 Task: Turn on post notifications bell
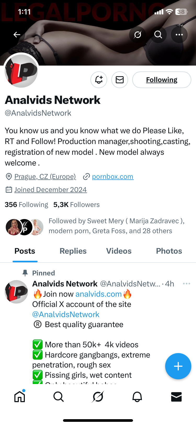click(x=99, y=80)
